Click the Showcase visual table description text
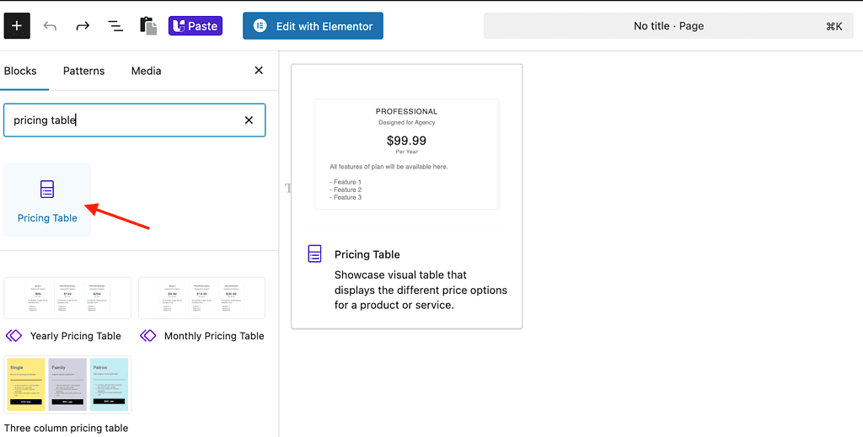863x437 pixels. (x=421, y=290)
